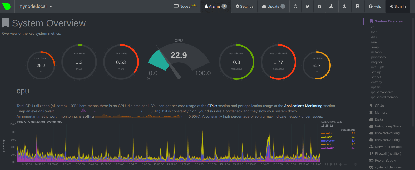Click the upload snapshot icon

[x=344, y=6]
